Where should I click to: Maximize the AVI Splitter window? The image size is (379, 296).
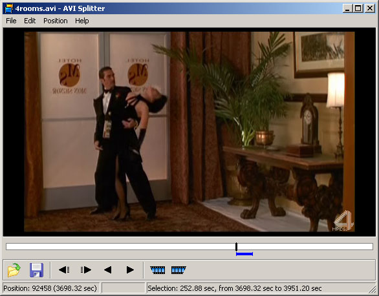(x=358, y=8)
